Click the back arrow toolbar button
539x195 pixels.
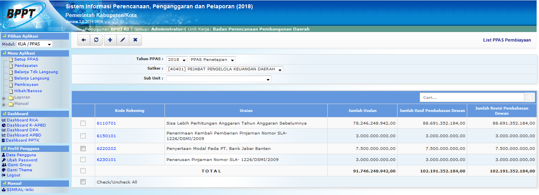pos(84,40)
